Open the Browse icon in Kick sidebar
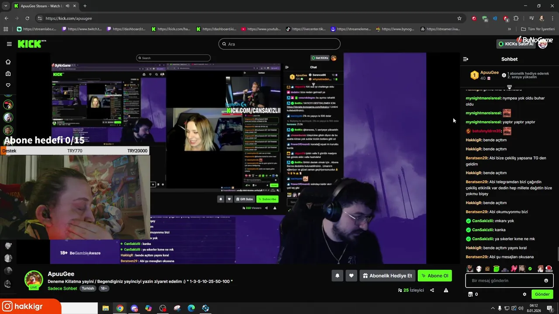 (8, 74)
